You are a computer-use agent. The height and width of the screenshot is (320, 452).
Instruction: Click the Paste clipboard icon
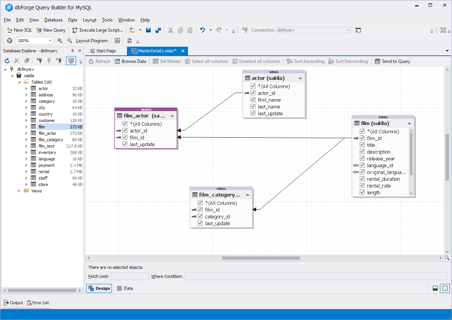(x=190, y=30)
